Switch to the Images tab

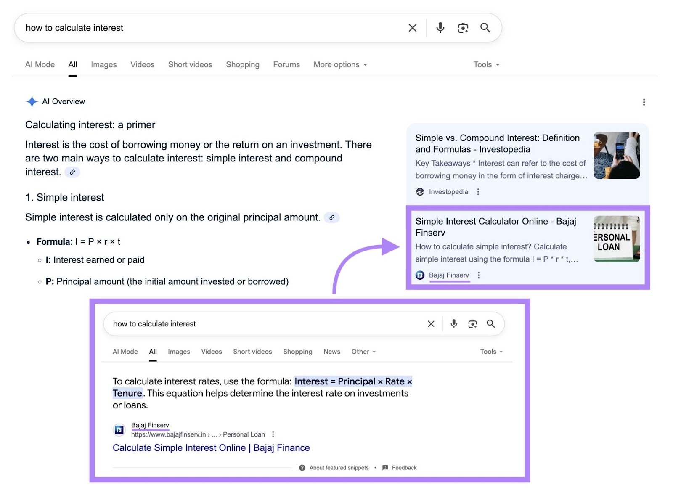103,64
